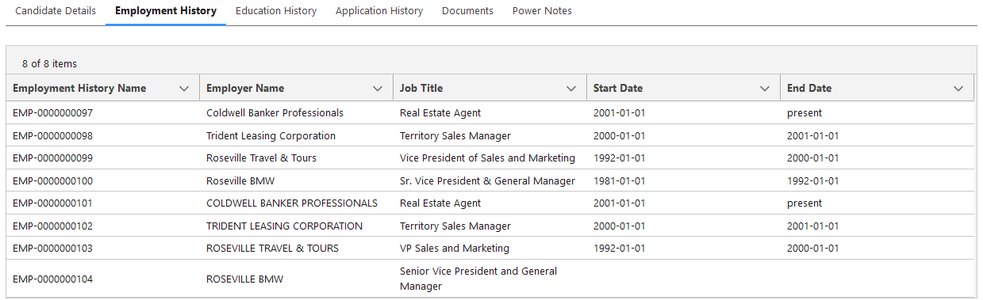The width and height of the screenshot is (983, 300).
Task: Click end date 2001-01-01 in row EMP-0000000098
Action: pos(813,135)
